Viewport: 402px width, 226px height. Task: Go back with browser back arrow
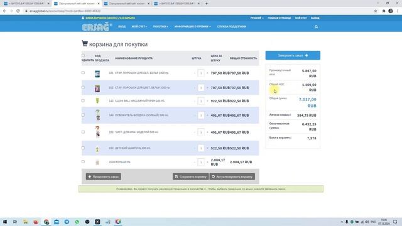coord(4,11)
